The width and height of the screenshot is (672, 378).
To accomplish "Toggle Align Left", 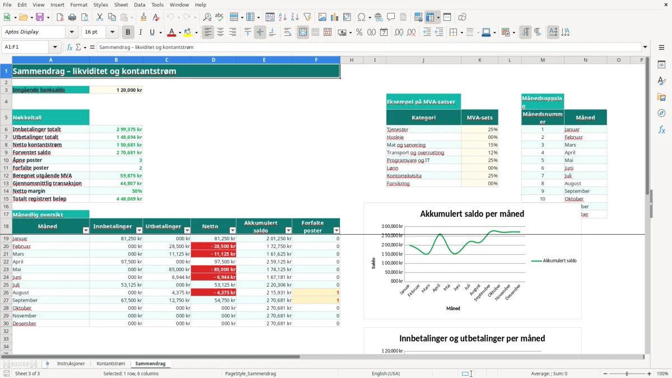I will 208,32.
